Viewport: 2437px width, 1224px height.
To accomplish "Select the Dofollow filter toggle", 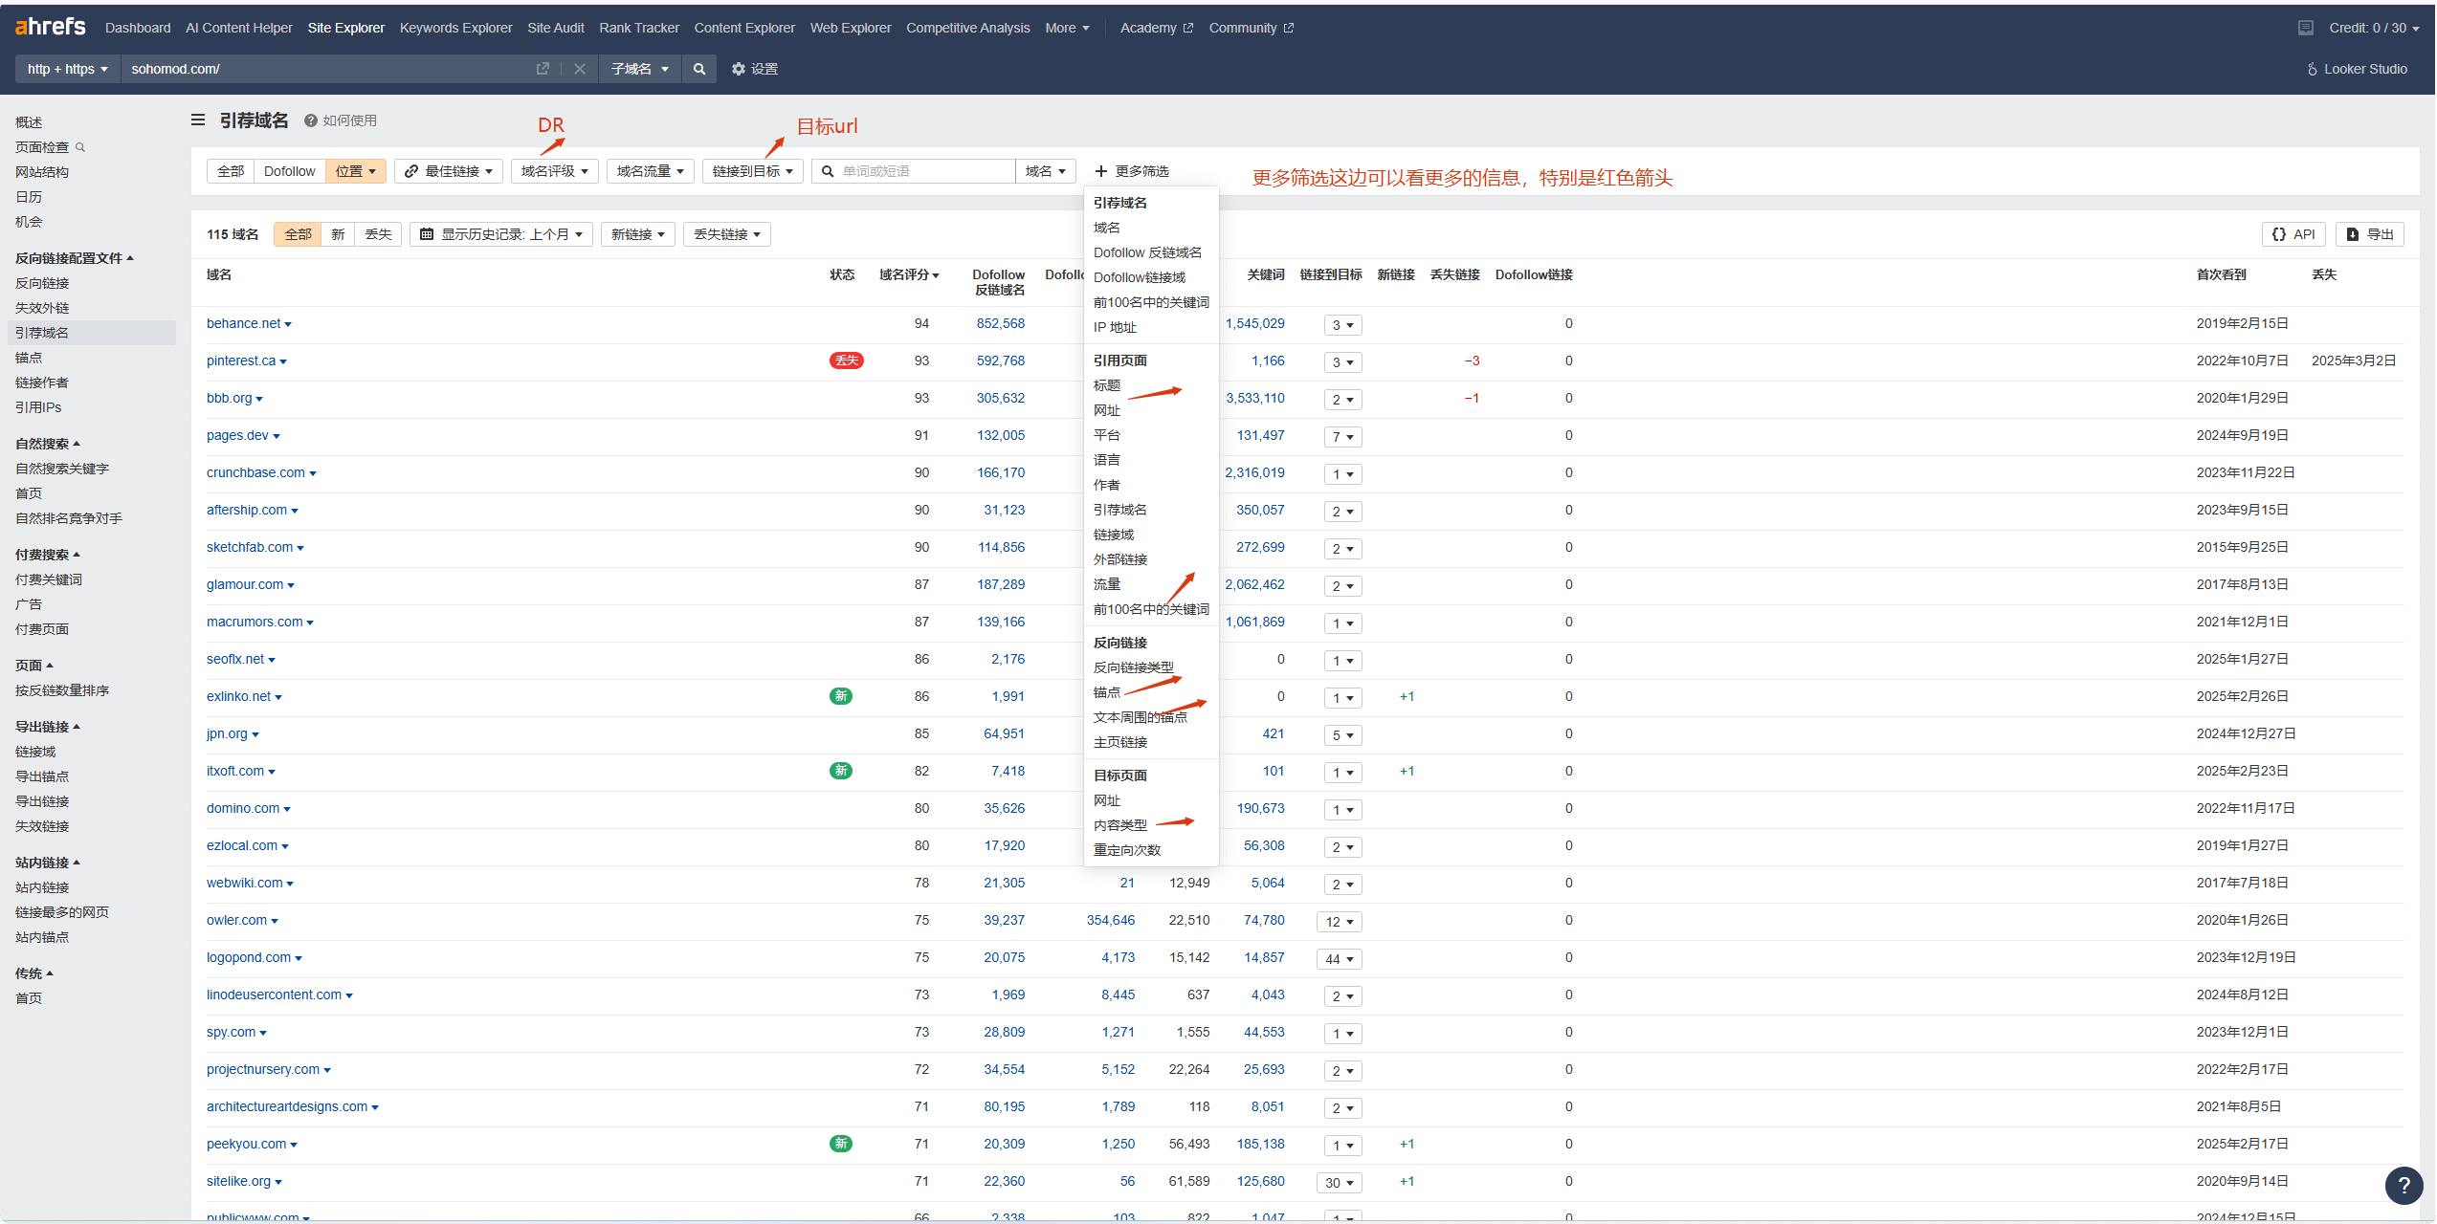I will click(289, 171).
